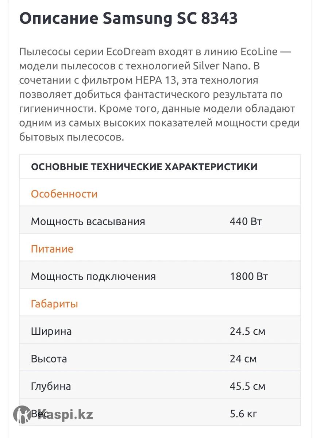
Task: Select the orange "Особенности" section title
Action: click(x=64, y=194)
